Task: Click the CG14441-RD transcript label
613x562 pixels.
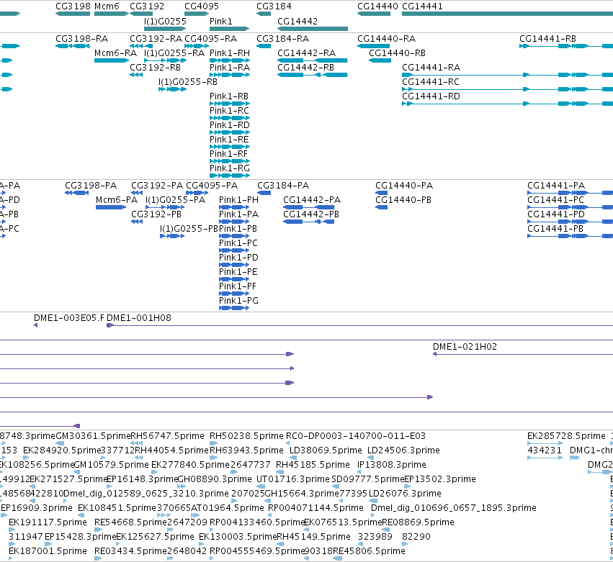Action: 431,96
